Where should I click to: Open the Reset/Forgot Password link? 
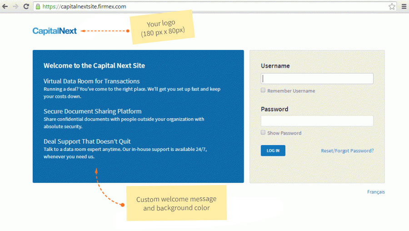(347, 151)
